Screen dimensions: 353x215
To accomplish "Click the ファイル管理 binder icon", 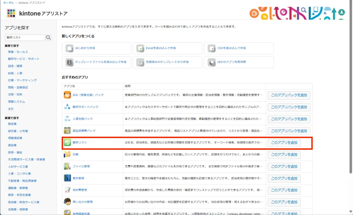I will pos(67,166).
